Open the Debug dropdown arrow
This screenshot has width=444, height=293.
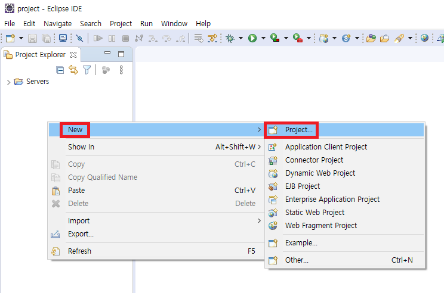pos(240,38)
